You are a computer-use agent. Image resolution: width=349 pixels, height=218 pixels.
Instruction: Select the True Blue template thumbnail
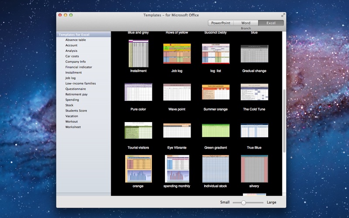tap(254, 130)
